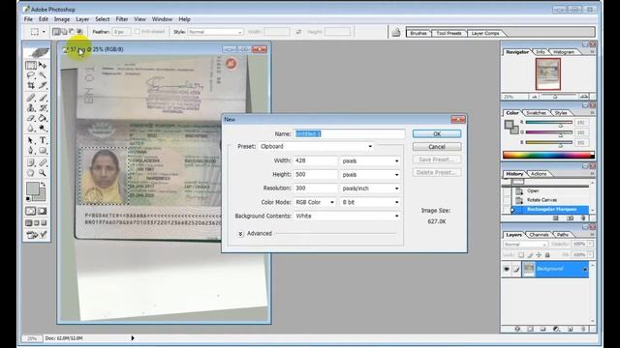This screenshot has width=620, height=348.
Task: Open the Layer Comps palette tab
Action: point(485,33)
